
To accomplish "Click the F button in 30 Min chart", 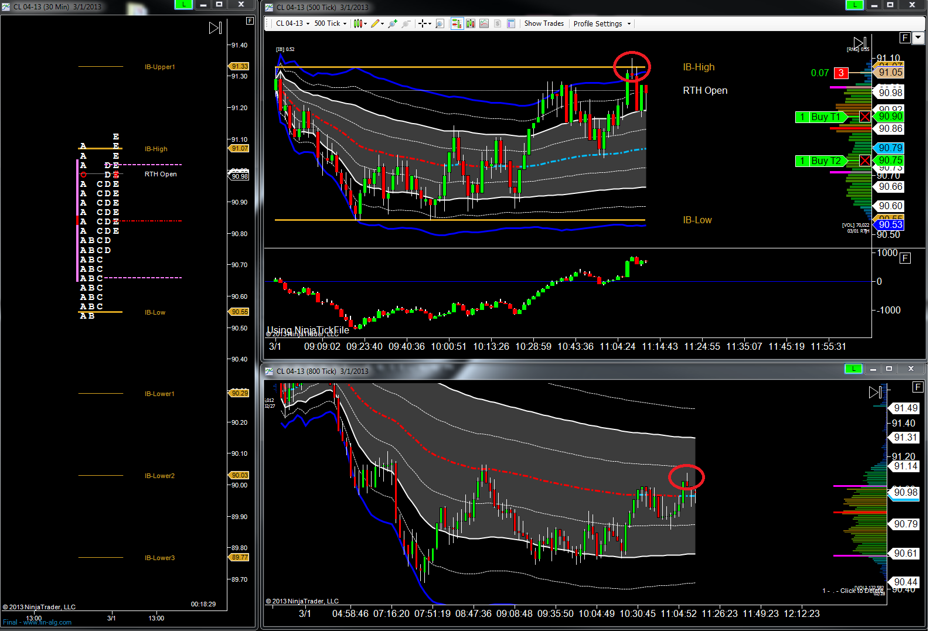I will tap(250, 21).
